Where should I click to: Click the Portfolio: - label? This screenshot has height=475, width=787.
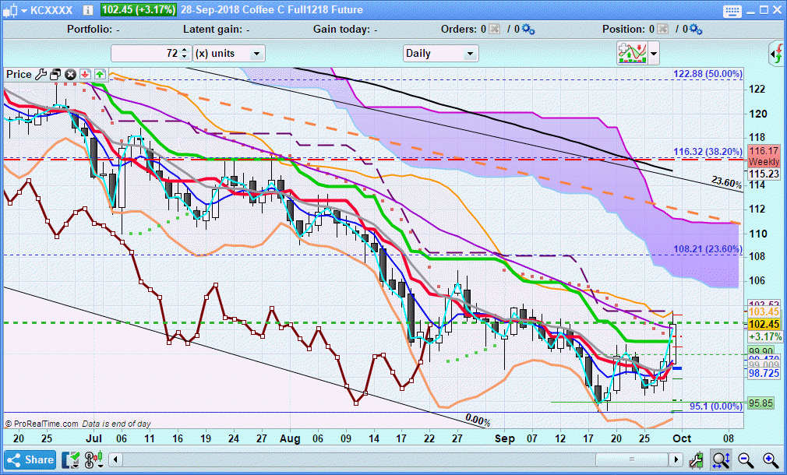pos(94,30)
